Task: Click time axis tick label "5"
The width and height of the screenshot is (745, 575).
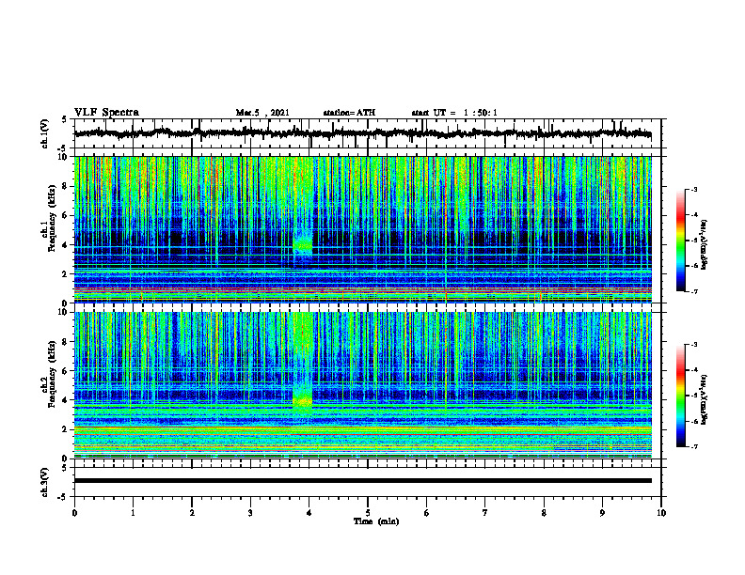Action: [368, 513]
